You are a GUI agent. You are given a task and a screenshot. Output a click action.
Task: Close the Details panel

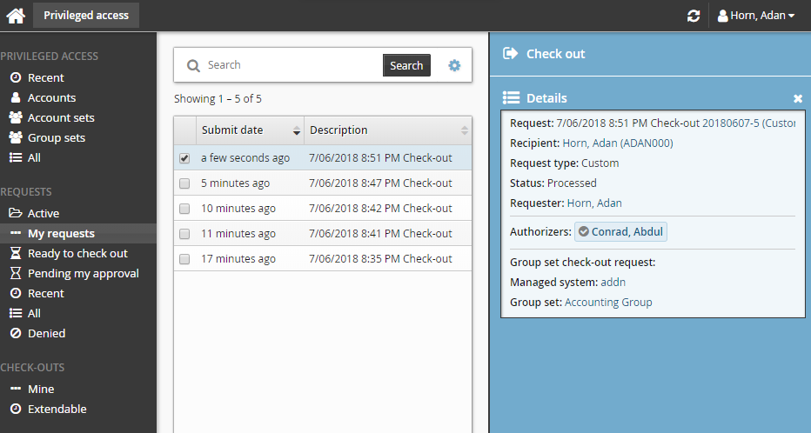pyautogui.click(x=797, y=99)
